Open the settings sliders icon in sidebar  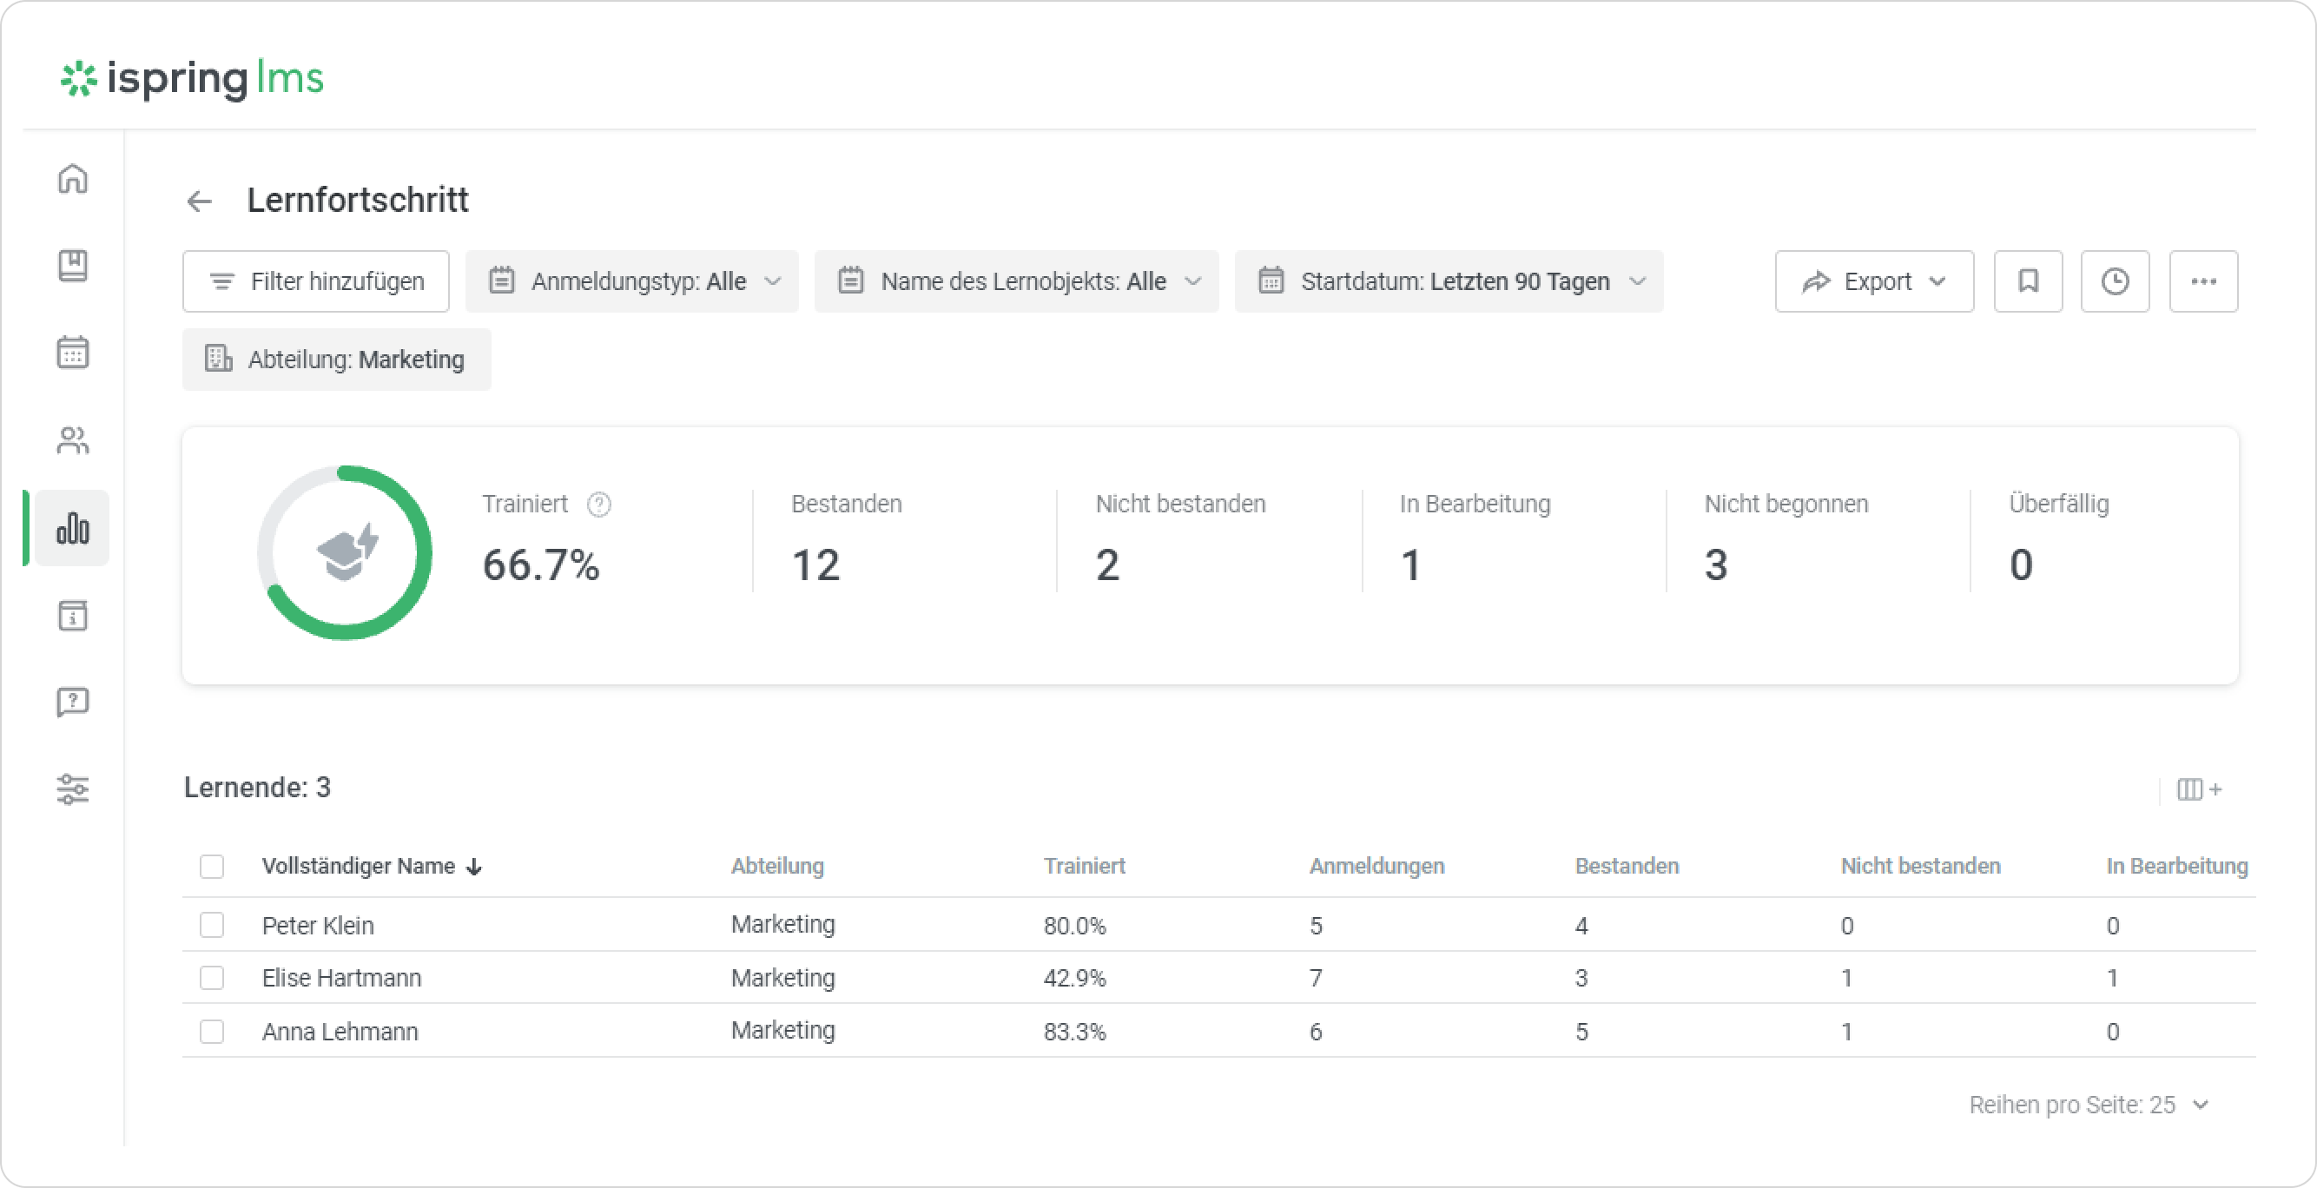point(73,789)
